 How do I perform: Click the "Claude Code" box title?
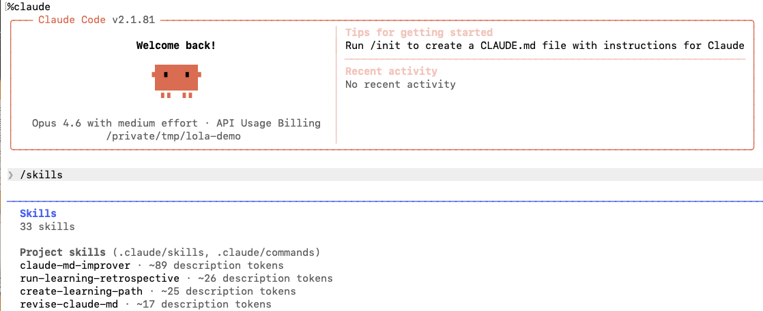[72, 20]
